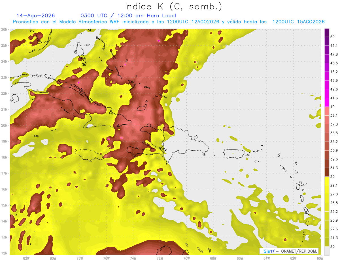Click the 78W longitude label
340x262 pixels.
(80, 258)
